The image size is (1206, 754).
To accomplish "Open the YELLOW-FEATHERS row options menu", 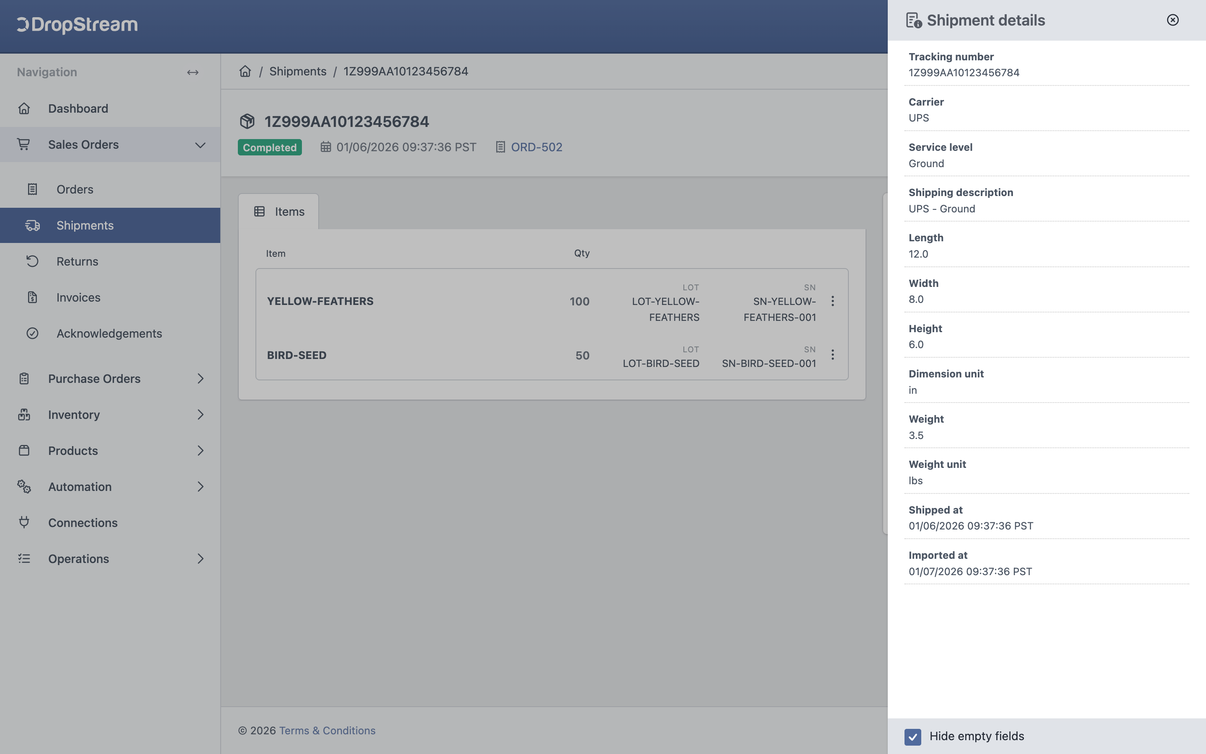I will tap(832, 301).
